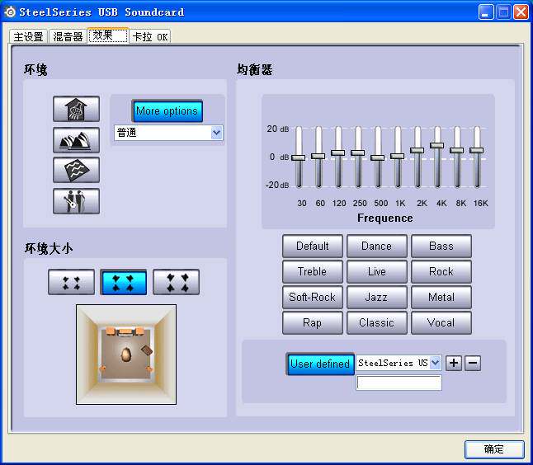Apply the Jazz equalizer preset
Image resolution: width=533 pixels, height=465 pixels.
(x=376, y=297)
